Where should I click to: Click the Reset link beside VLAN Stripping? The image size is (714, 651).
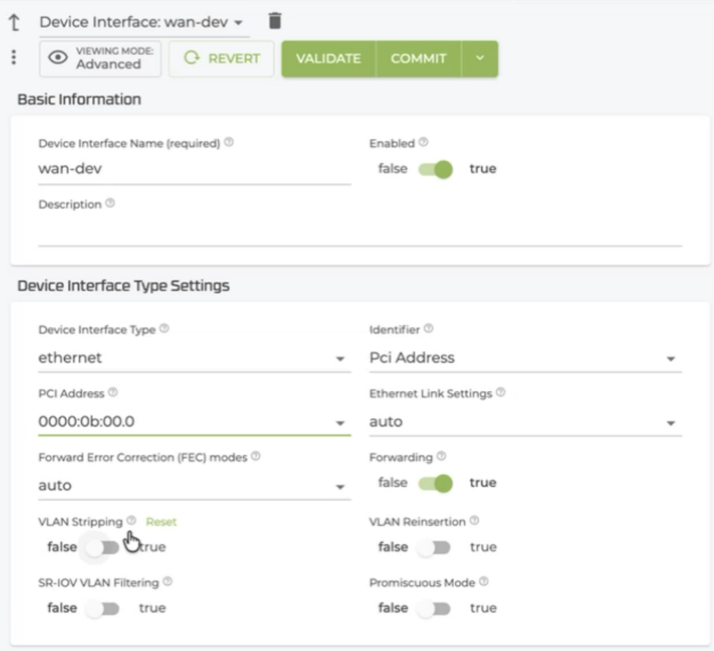click(x=161, y=522)
